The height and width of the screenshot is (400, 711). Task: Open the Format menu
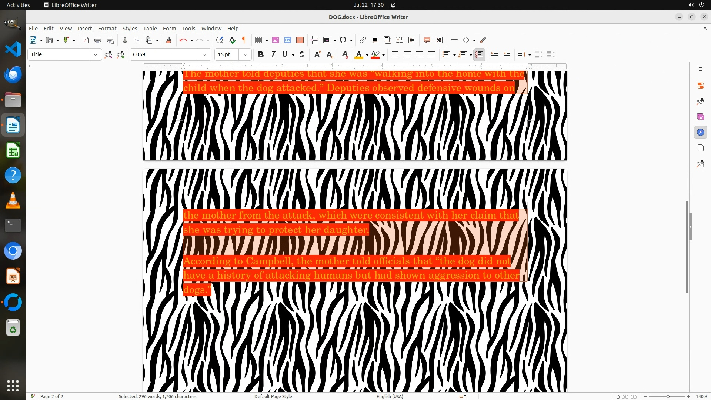tap(107, 28)
